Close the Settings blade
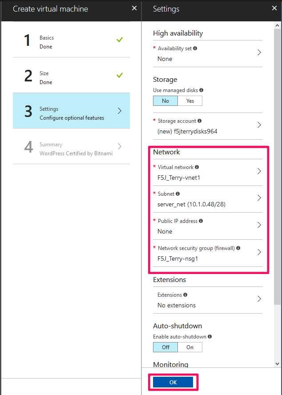Viewport: 282px width, 395px height. 274,8
